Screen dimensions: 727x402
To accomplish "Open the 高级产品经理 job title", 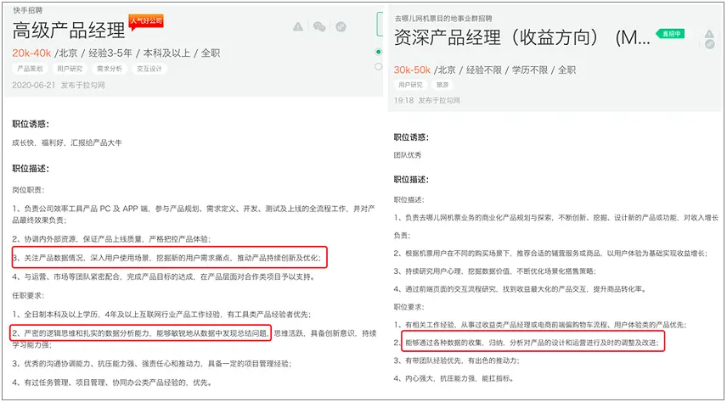I will point(69,31).
